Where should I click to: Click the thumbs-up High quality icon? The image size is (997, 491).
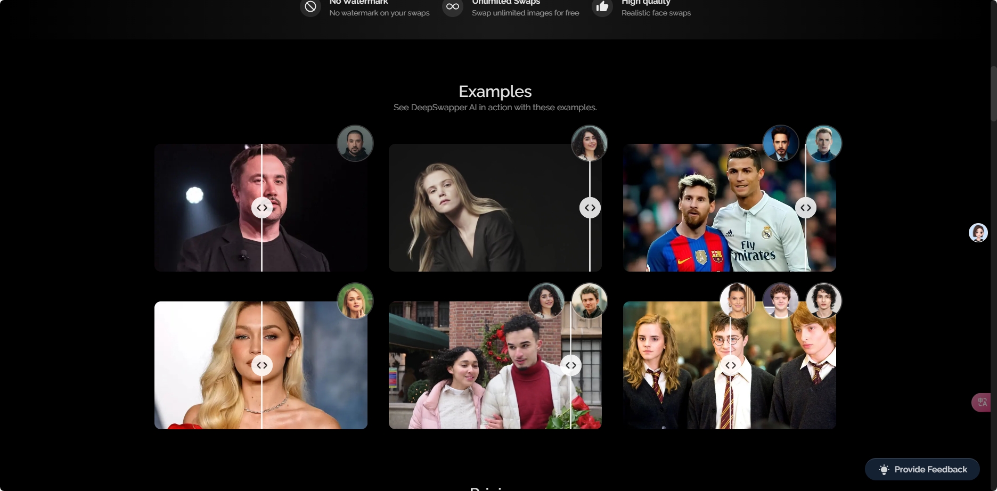(x=602, y=7)
